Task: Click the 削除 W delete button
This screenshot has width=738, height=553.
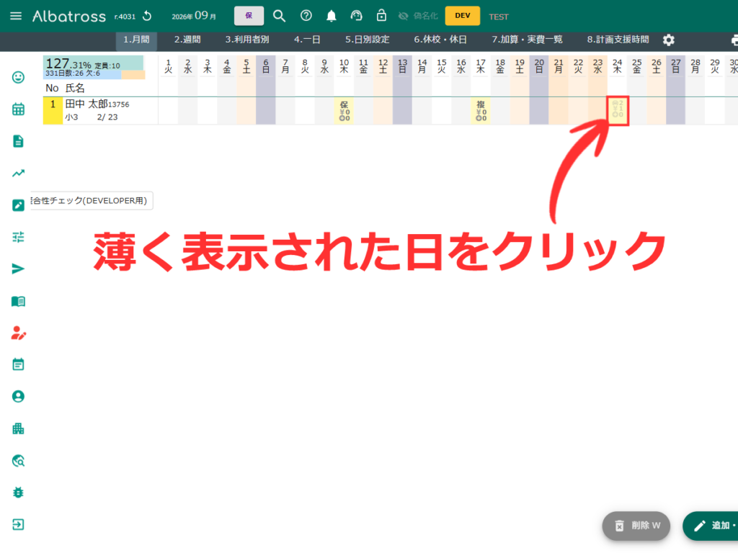Action: click(x=636, y=526)
